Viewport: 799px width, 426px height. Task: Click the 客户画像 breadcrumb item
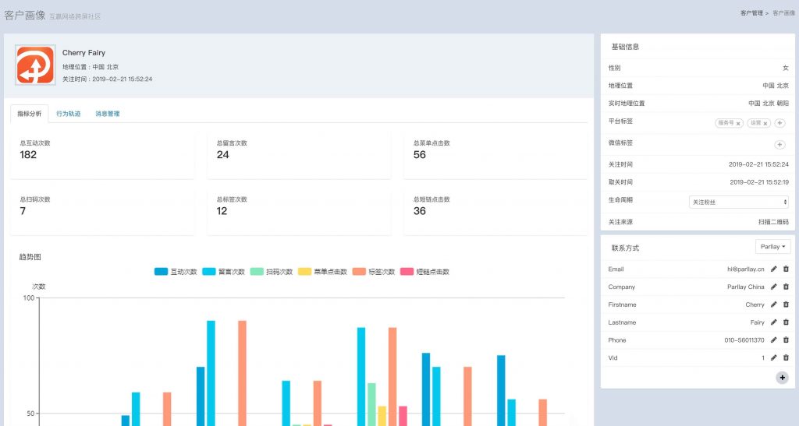pos(783,13)
